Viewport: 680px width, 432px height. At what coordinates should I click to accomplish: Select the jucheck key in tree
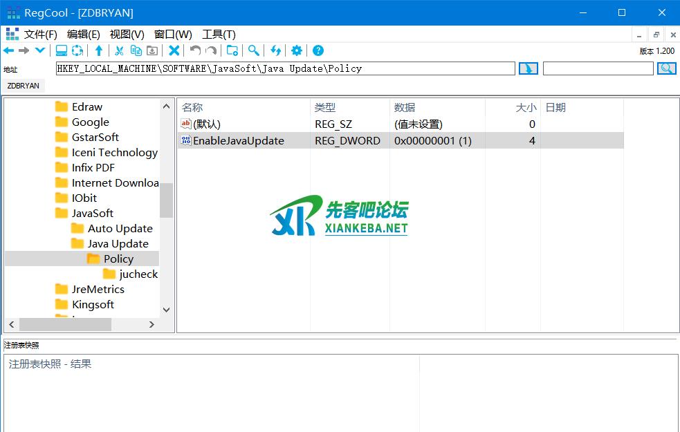pyautogui.click(x=138, y=274)
